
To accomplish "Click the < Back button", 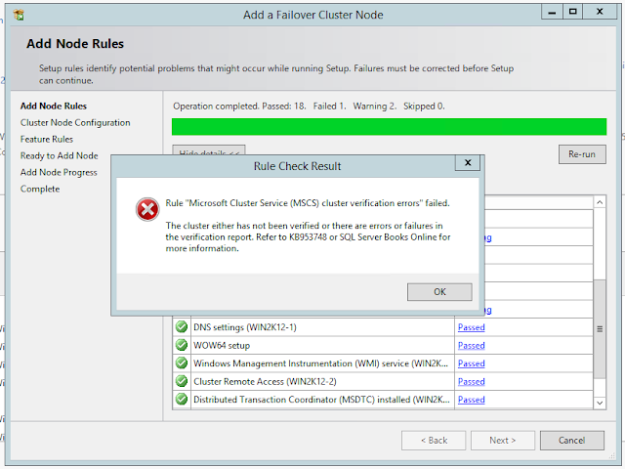I will (x=434, y=441).
